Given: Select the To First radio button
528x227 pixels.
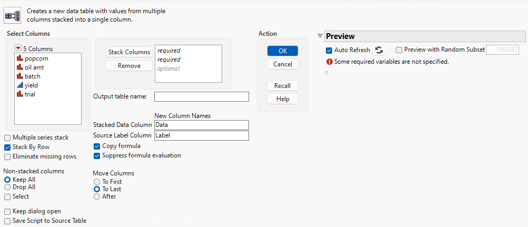Looking at the screenshot, I should click(x=97, y=182).
